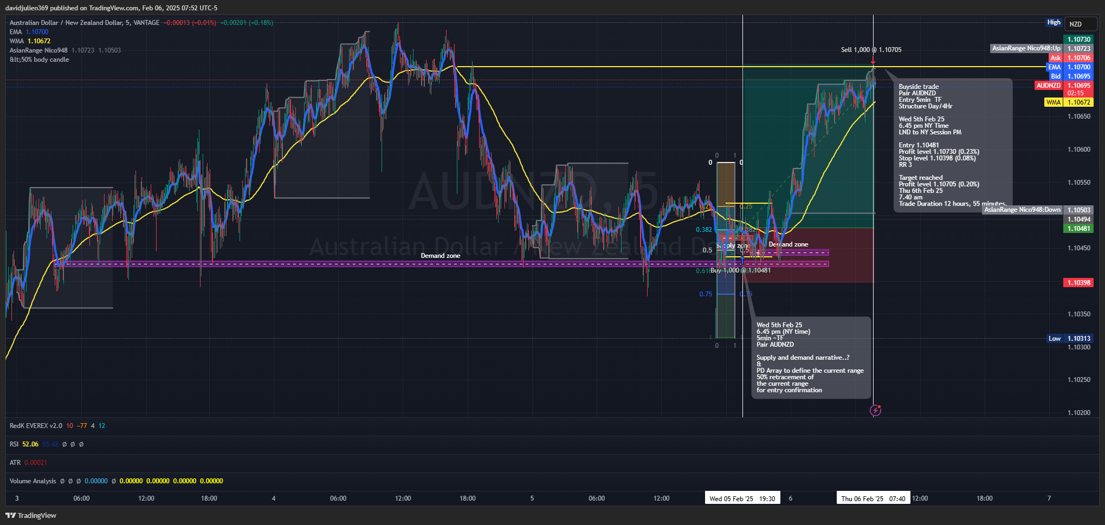Click the 18:00 time label before date 4
Screen dimensions: 1105x525
209,498
